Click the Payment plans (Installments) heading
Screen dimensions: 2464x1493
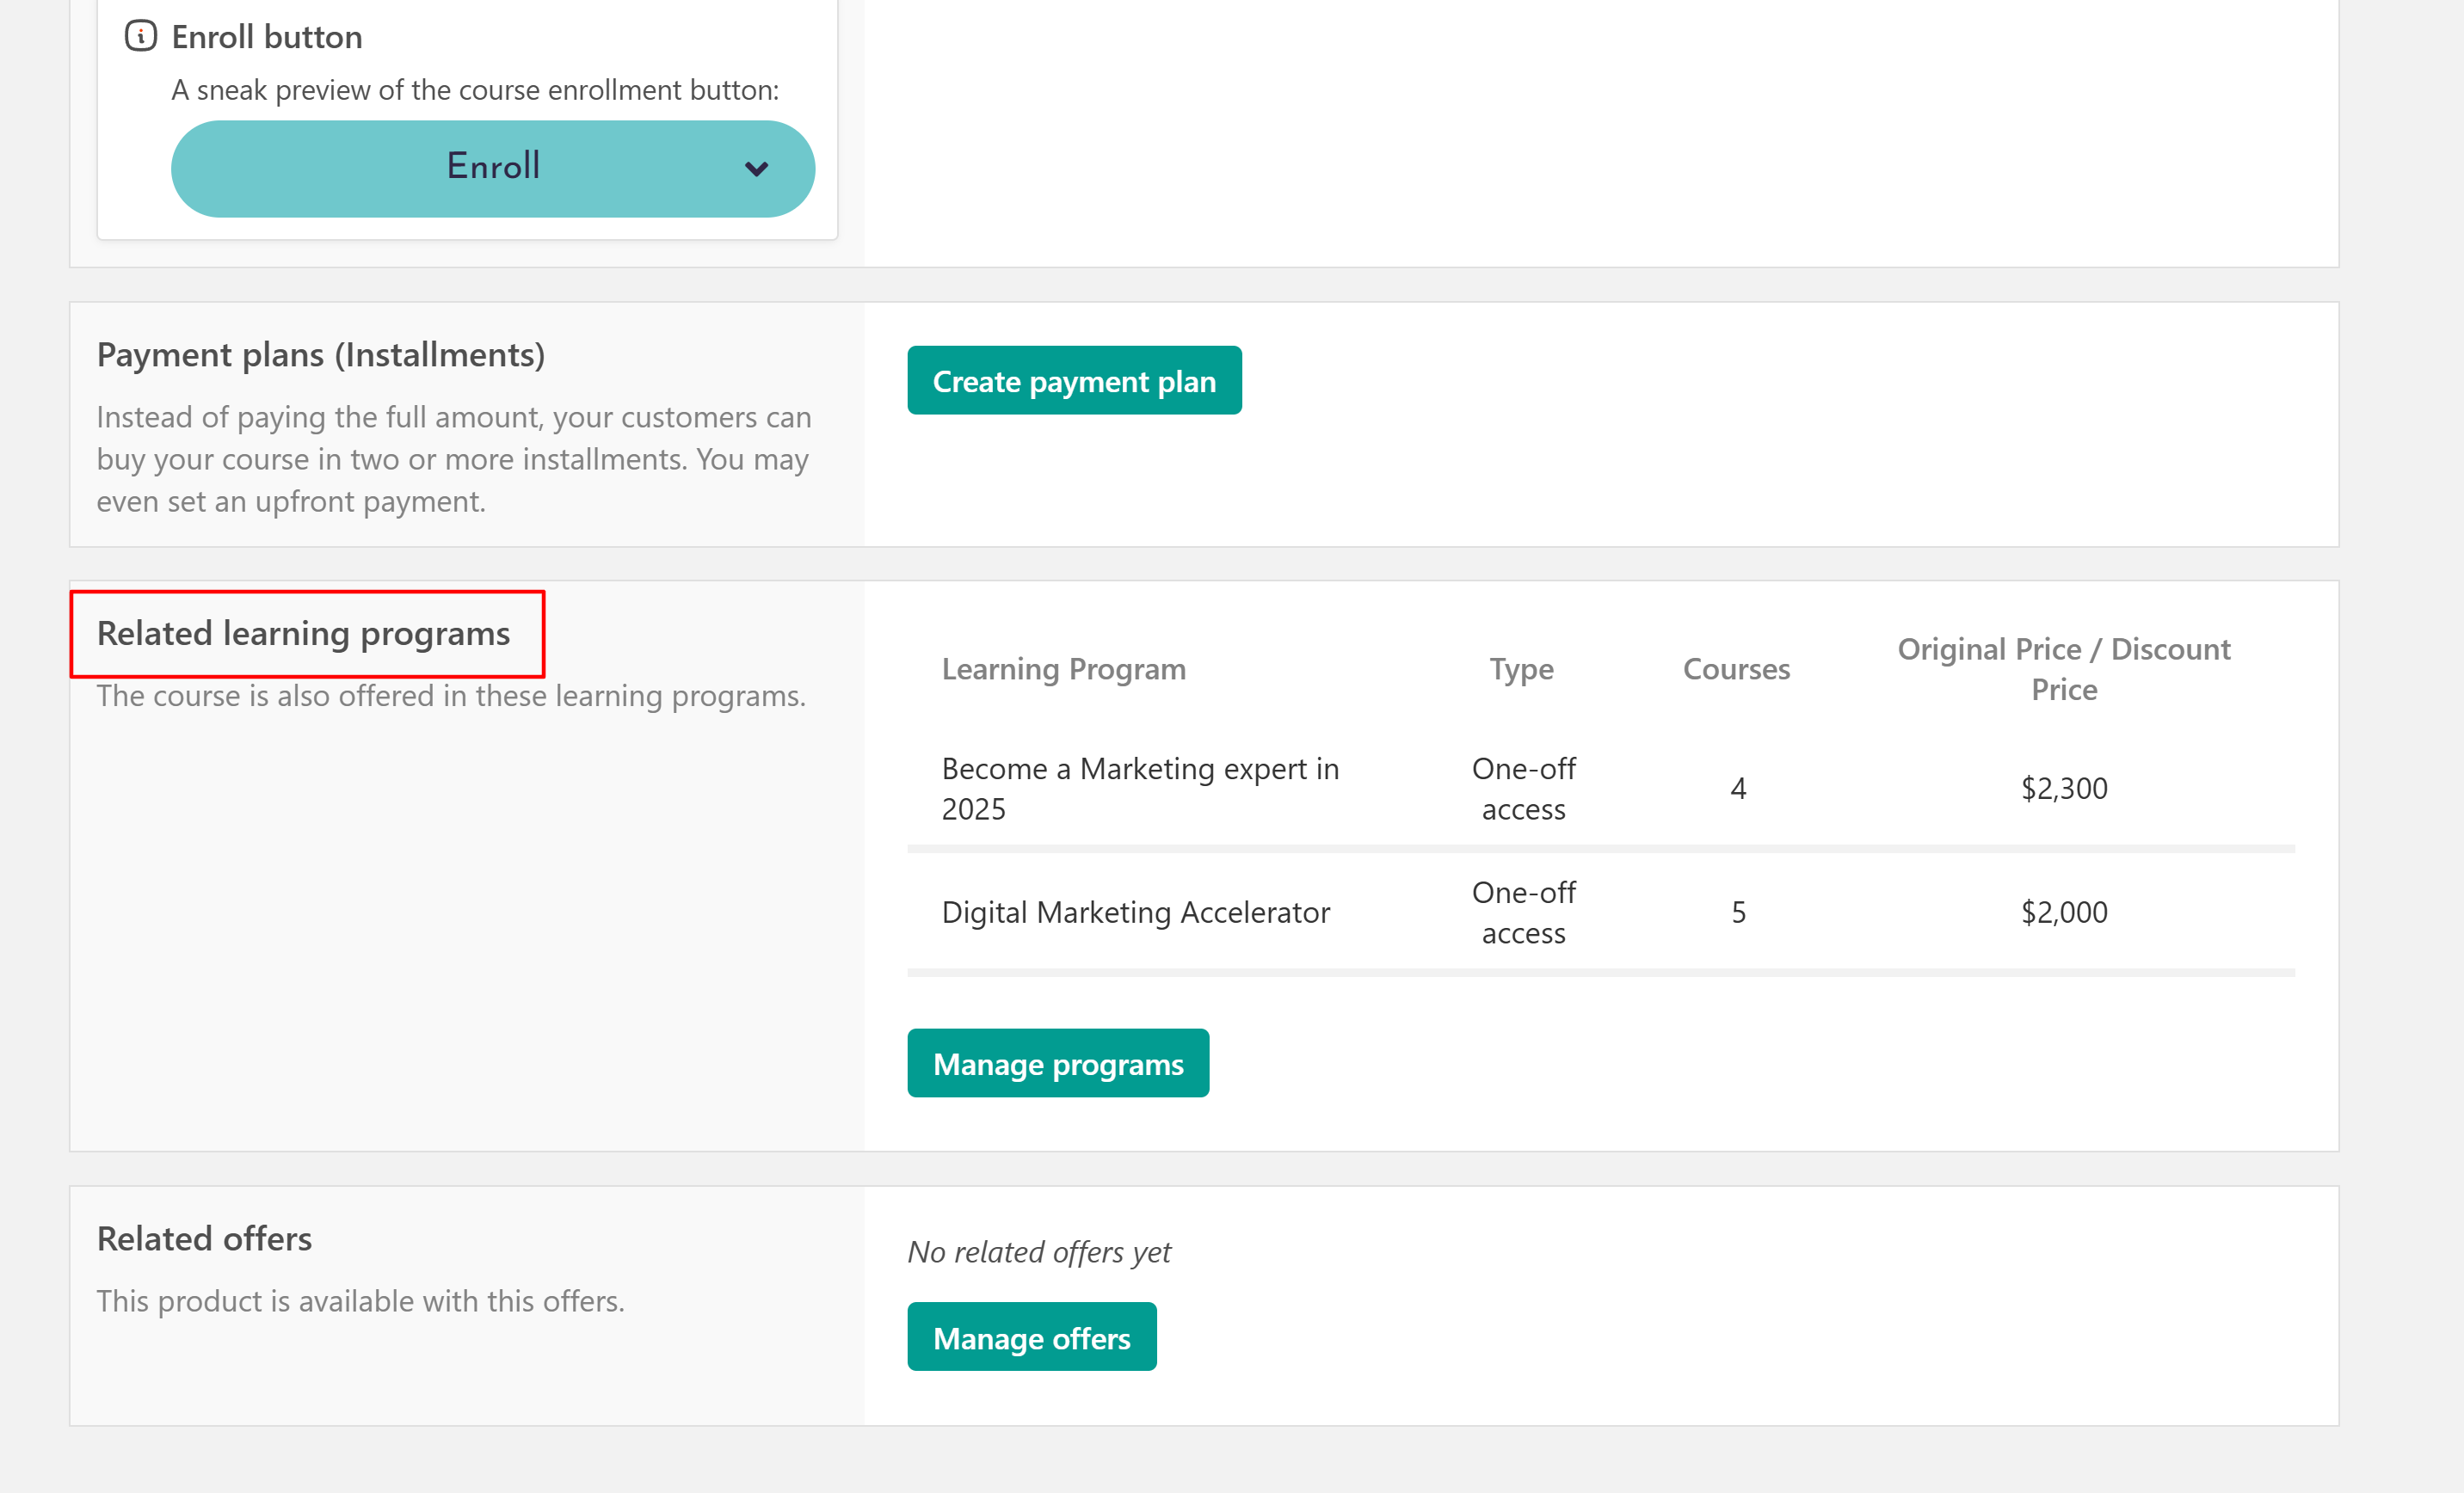320,355
